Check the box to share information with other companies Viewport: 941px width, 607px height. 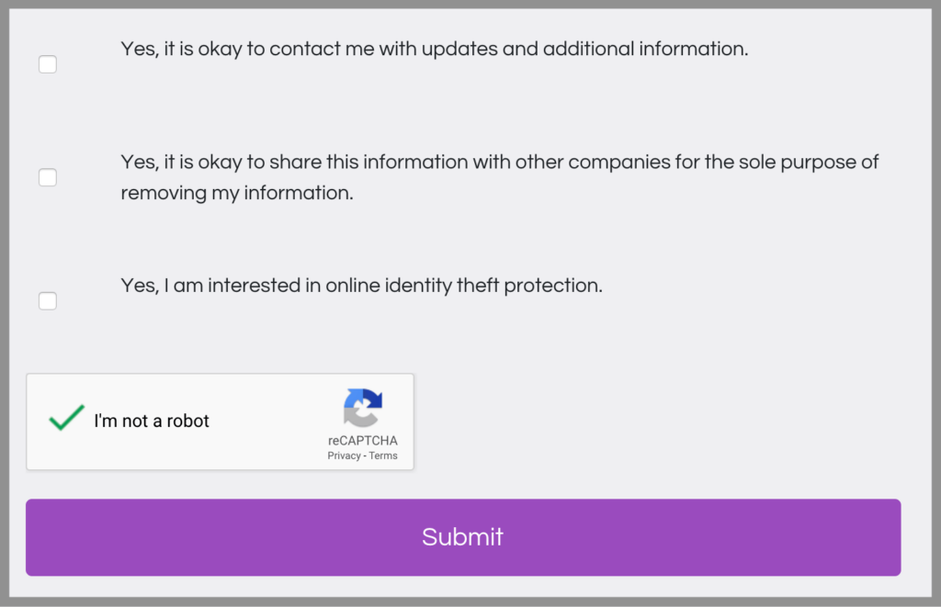click(x=47, y=176)
